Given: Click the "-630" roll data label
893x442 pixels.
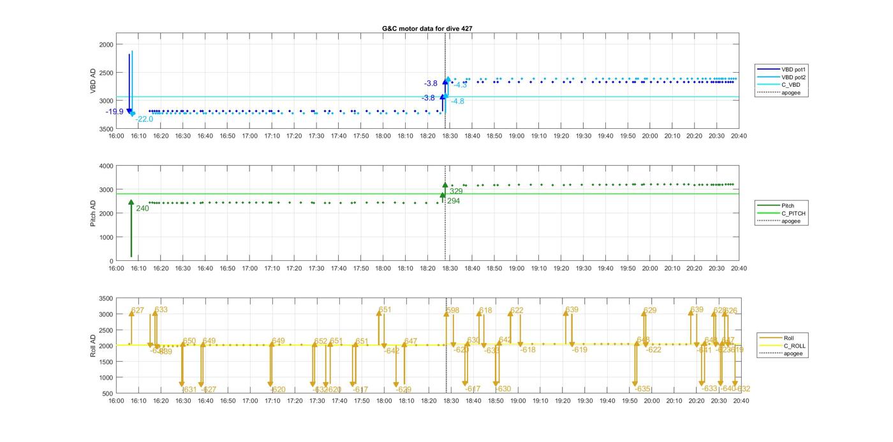Looking at the screenshot, I should click(x=503, y=389).
